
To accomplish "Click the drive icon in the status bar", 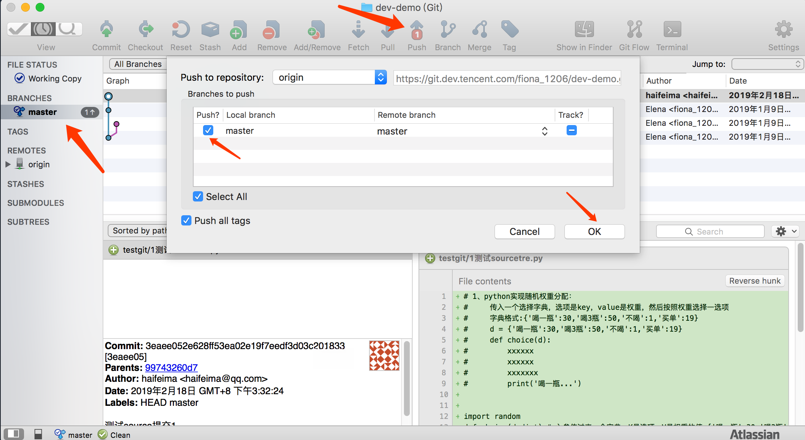I will pyautogui.click(x=38, y=434).
